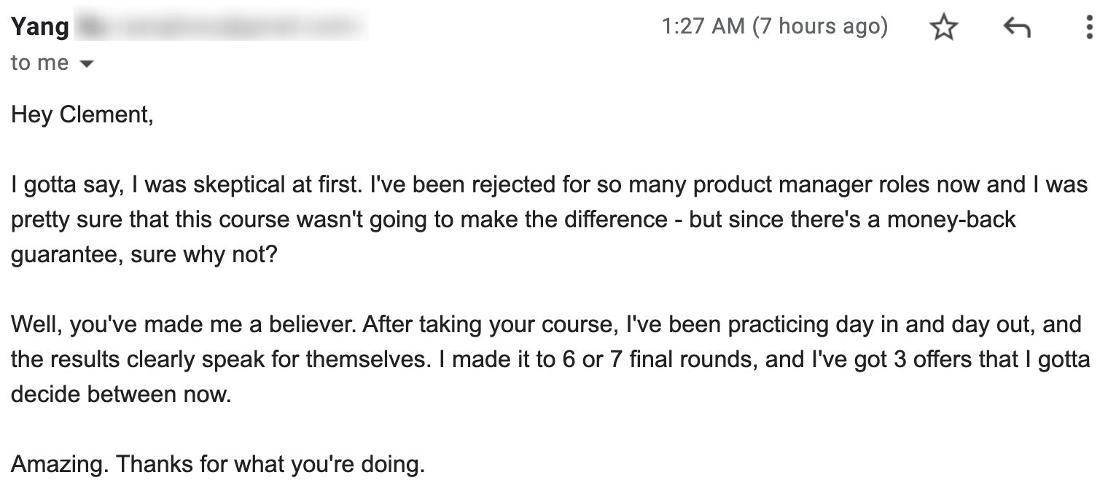The width and height of the screenshot is (1108, 491).
Task: Reply using the curved arrow icon
Action: tap(1017, 28)
